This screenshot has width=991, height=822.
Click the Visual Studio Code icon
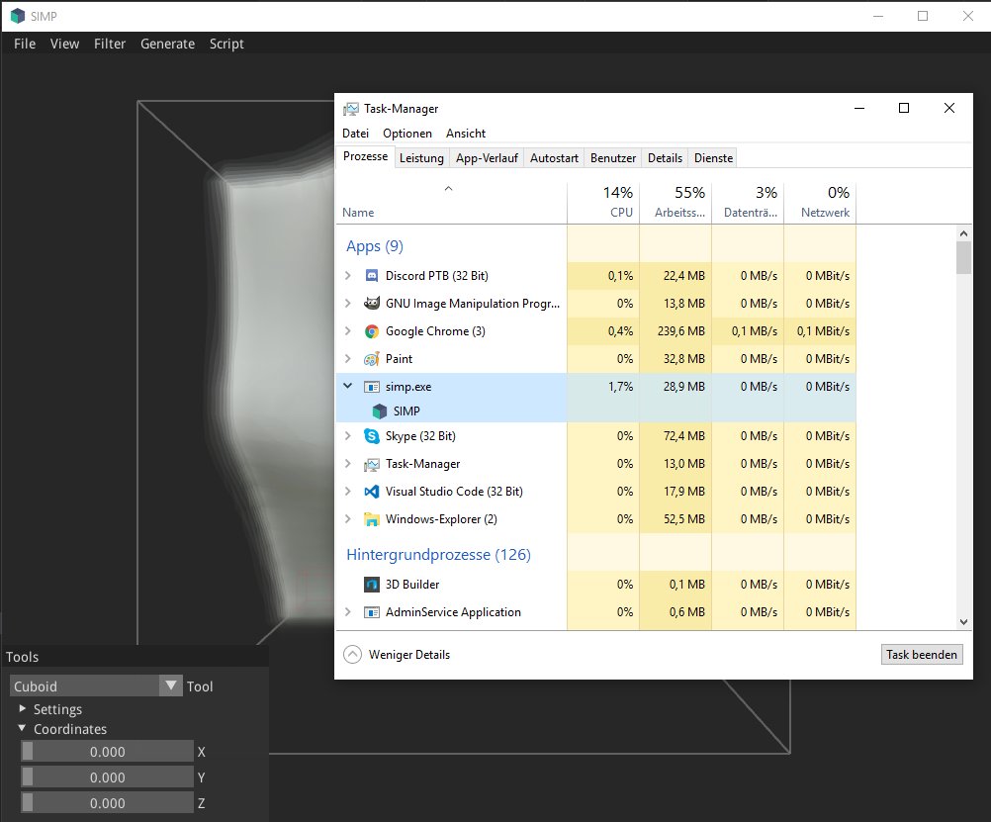372,492
